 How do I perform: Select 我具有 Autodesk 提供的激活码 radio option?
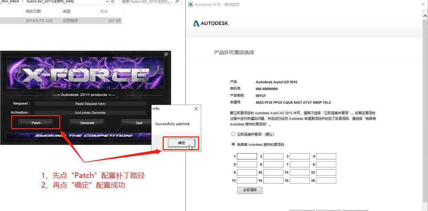coord(233,144)
